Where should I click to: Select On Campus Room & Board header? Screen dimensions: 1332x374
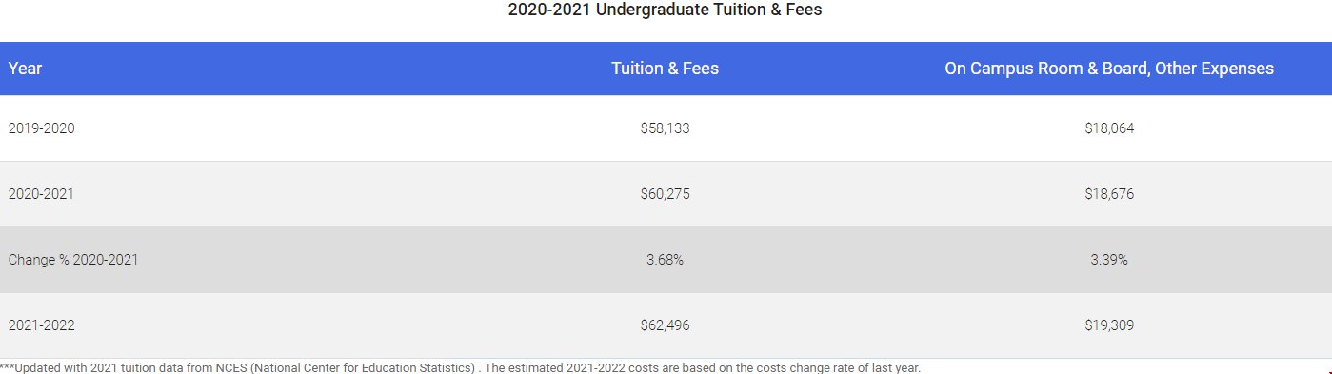(1109, 69)
